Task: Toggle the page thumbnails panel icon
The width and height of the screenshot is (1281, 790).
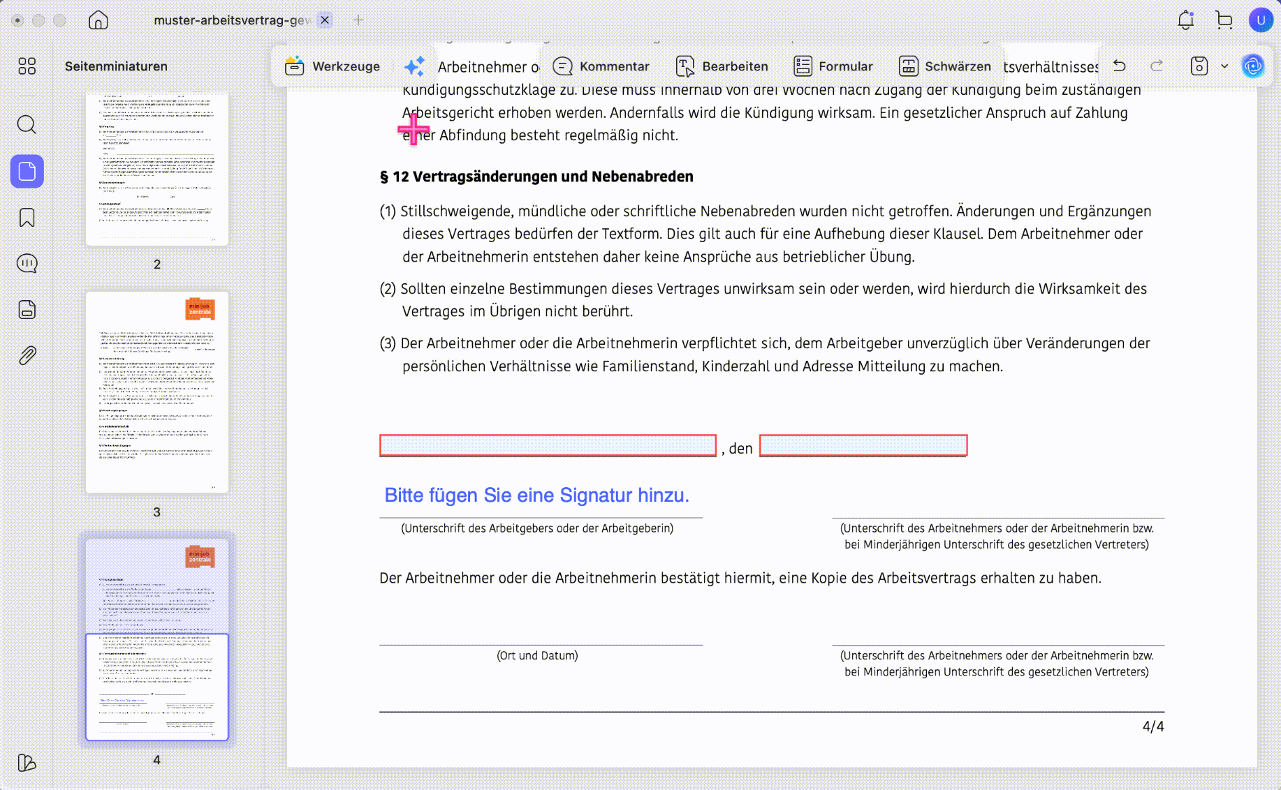Action: click(27, 171)
